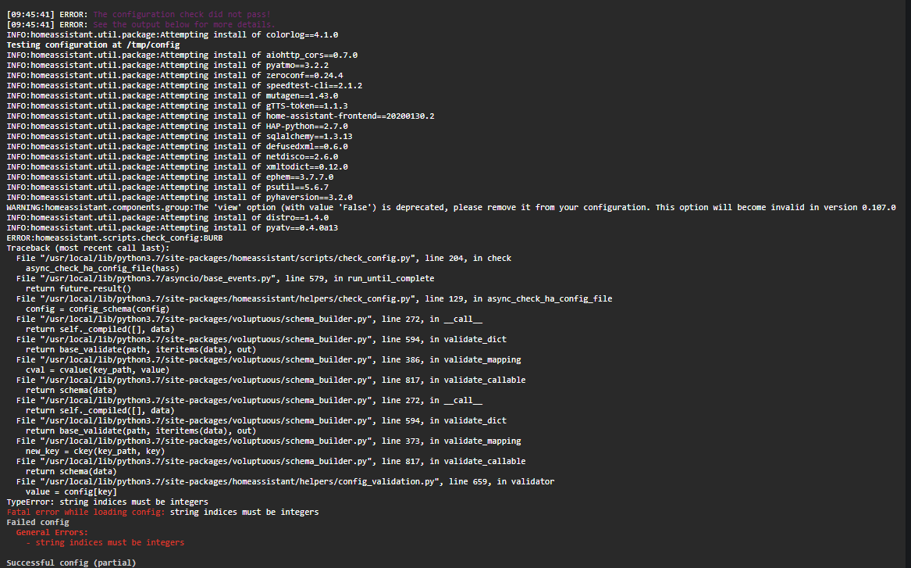This screenshot has width=911, height=568.
Task: Click "Testing configuration at /tmp/config" line
Action: coord(93,45)
